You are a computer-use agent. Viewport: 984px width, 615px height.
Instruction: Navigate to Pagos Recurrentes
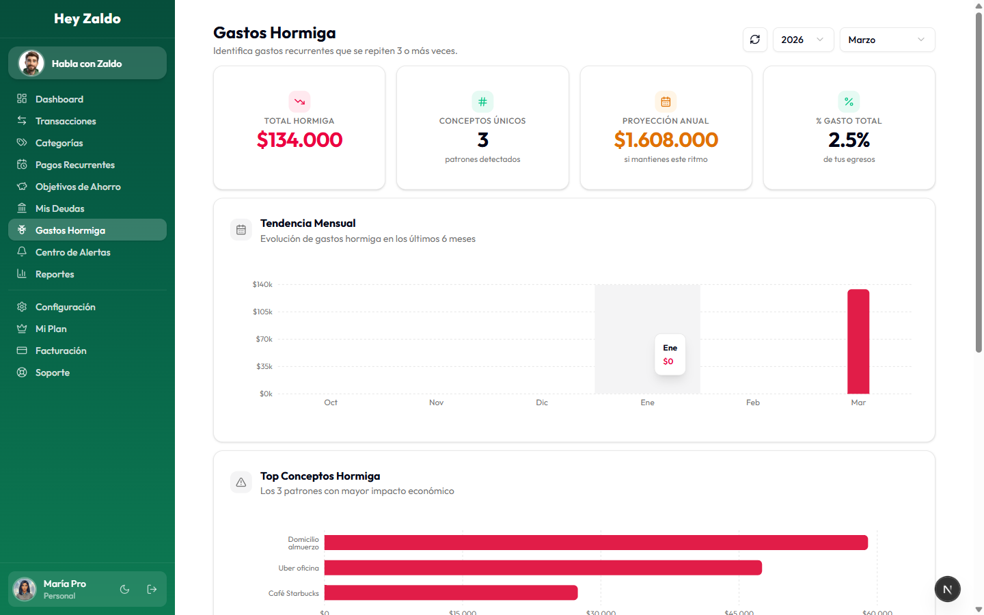tap(75, 165)
